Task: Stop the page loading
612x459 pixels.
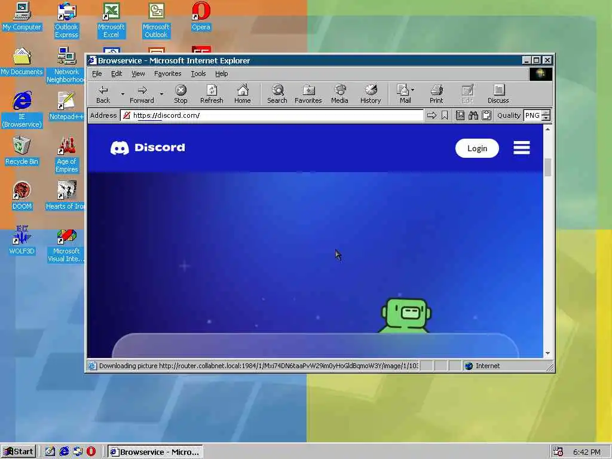Action: point(180,94)
